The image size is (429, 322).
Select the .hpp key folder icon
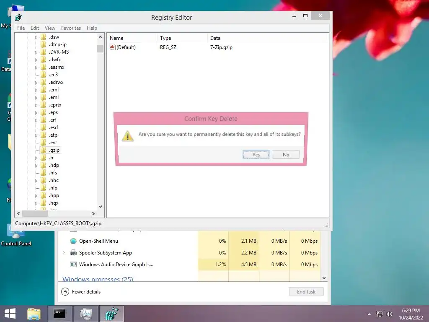(43, 195)
